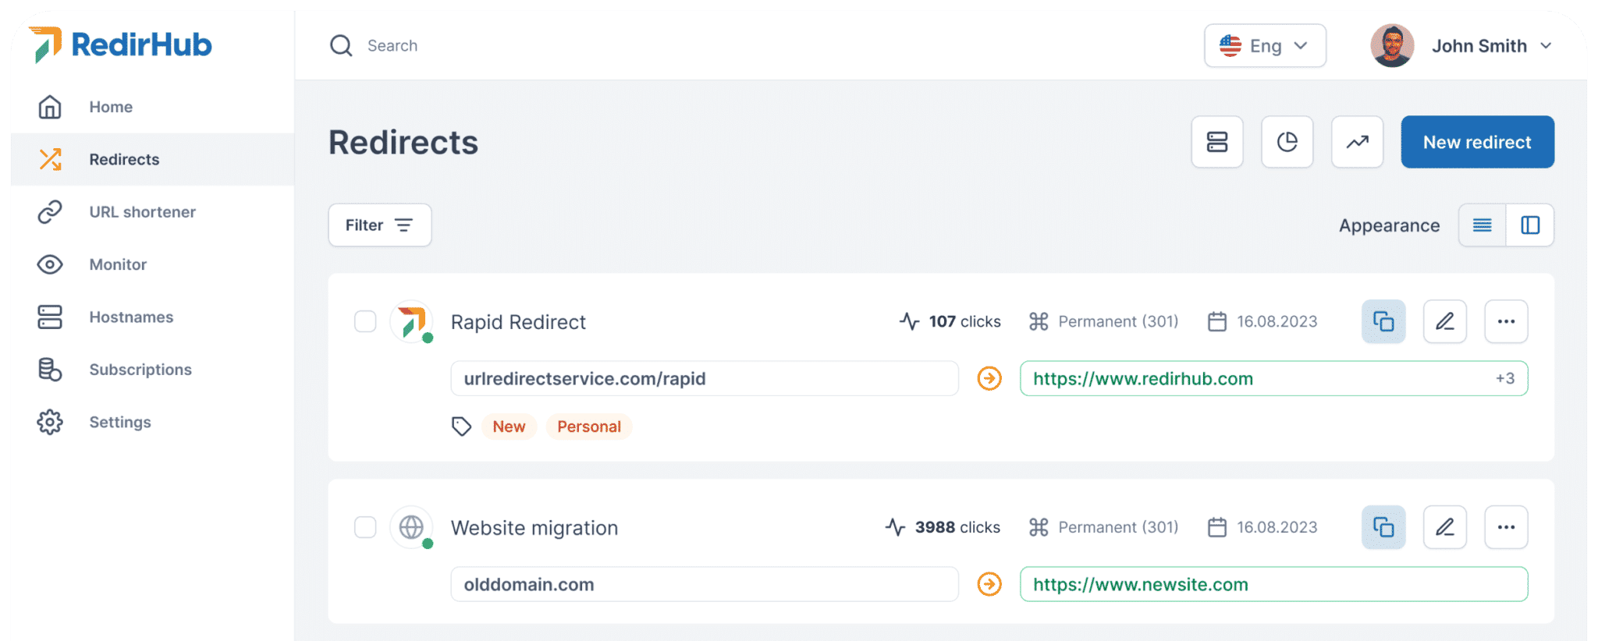This screenshot has width=1598, height=641.
Task: Open the trending line statistics icon
Action: coord(1357,142)
